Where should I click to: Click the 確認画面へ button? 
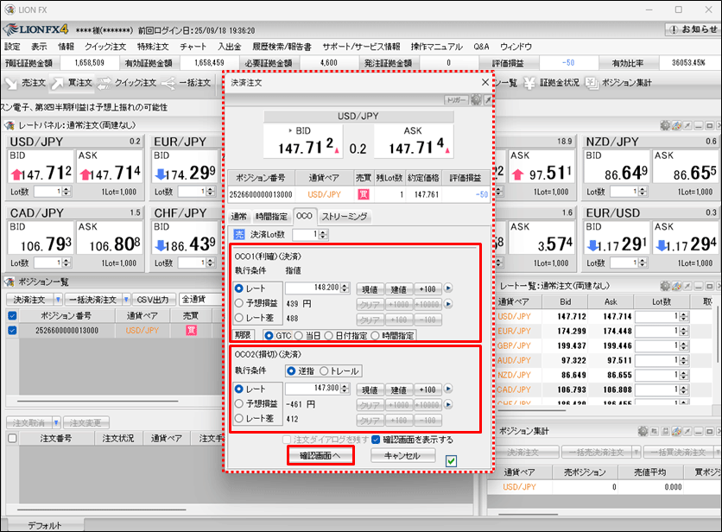click(x=320, y=456)
